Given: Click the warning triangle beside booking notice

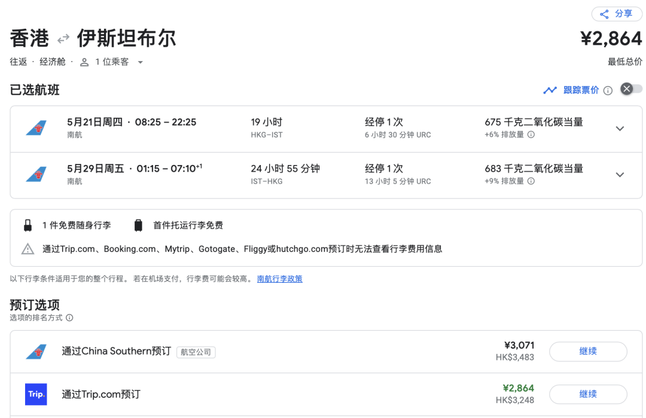Looking at the screenshot, I should click(28, 249).
